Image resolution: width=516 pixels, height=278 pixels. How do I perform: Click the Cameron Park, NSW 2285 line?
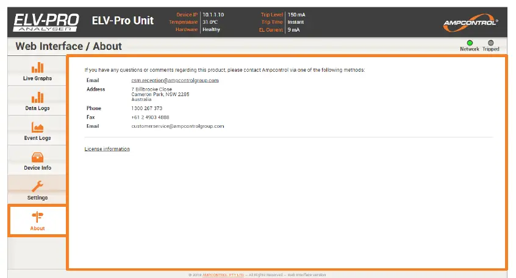[x=160, y=94]
